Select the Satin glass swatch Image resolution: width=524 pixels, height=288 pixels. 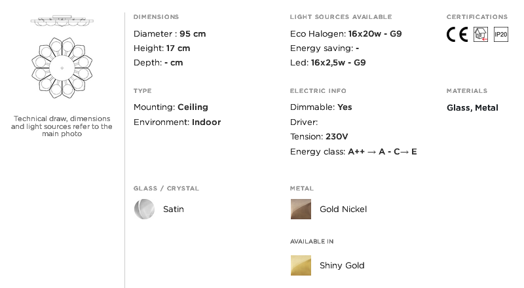pos(144,209)
